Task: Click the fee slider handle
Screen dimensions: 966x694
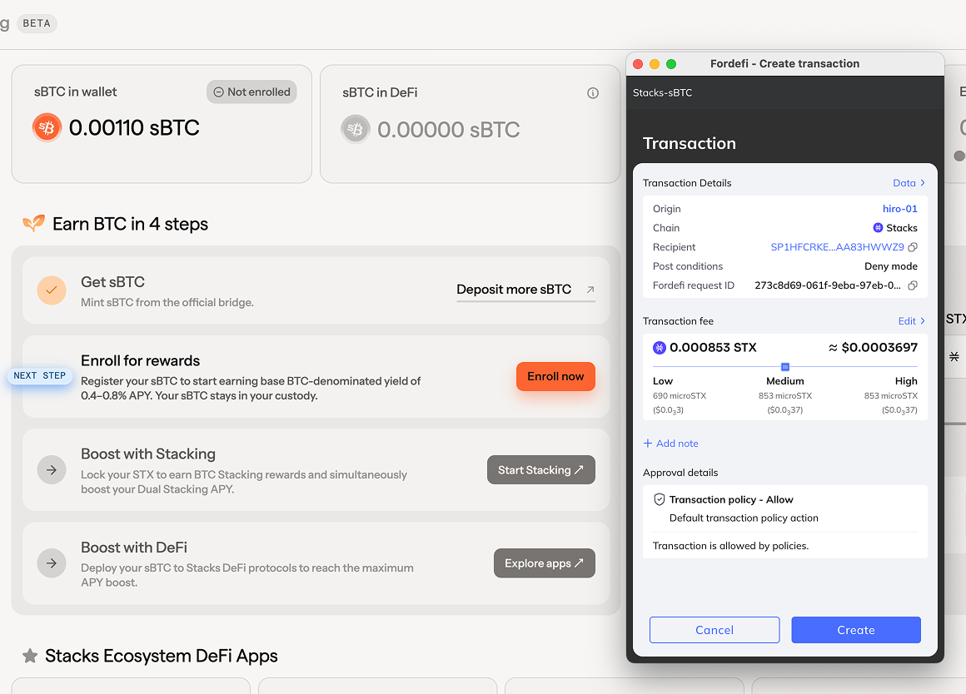Action: coord(784,367)
